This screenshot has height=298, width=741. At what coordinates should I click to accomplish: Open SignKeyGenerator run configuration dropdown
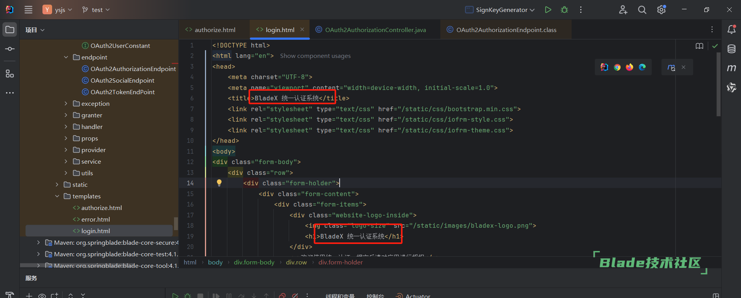(500, 10)
